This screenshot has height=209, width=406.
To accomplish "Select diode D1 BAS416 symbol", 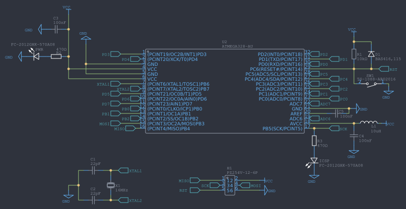I will coord(371,54).
